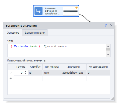This screenshot has width=119, height=107.
Task: Click the scroll down arrow in 'Что' field
Action: click(108, 55)
